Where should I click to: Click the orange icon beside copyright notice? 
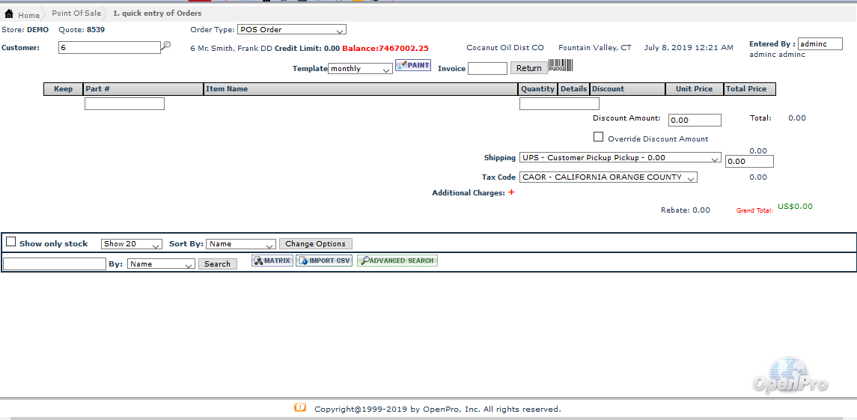(x=300, y=408)
